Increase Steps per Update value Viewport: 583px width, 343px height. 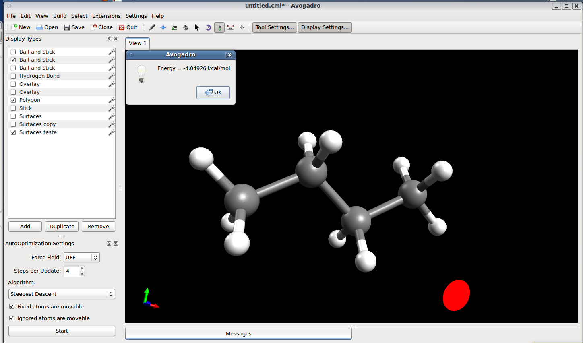[82, 269]
